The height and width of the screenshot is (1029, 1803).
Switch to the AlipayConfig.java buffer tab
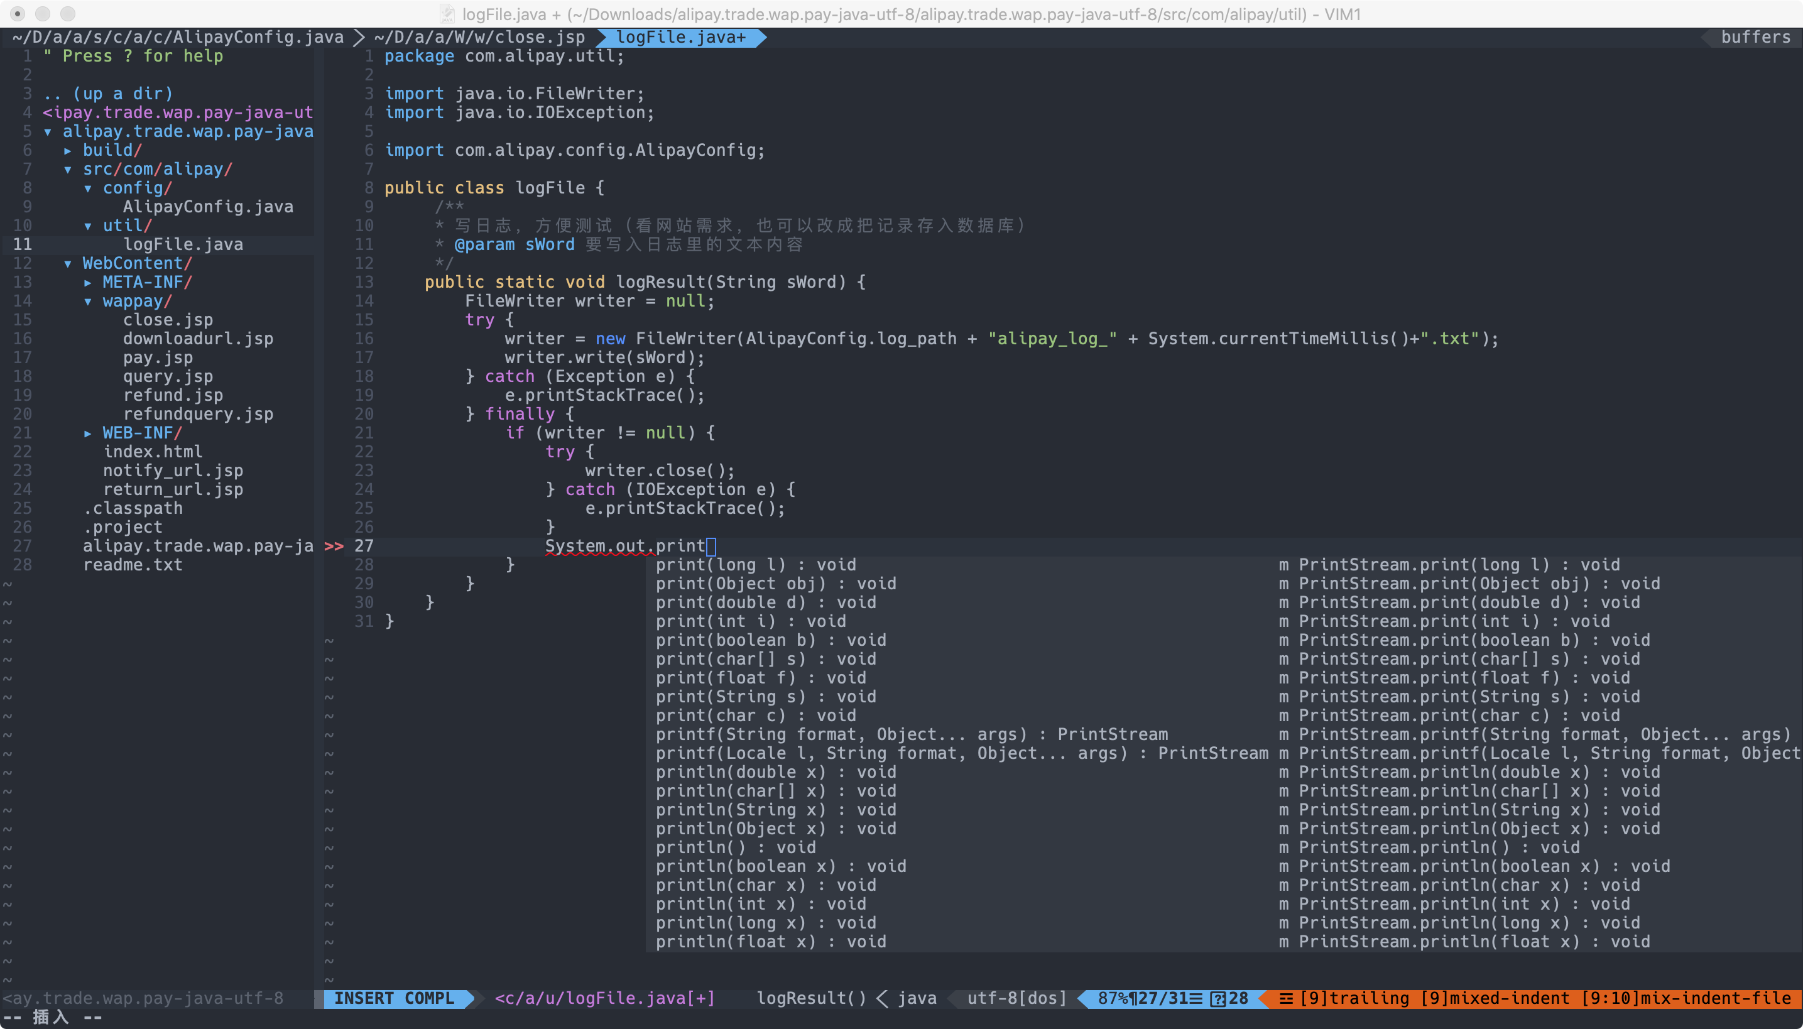(x=178, y=38)
